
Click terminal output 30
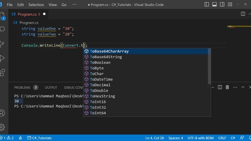coord(16,101)
